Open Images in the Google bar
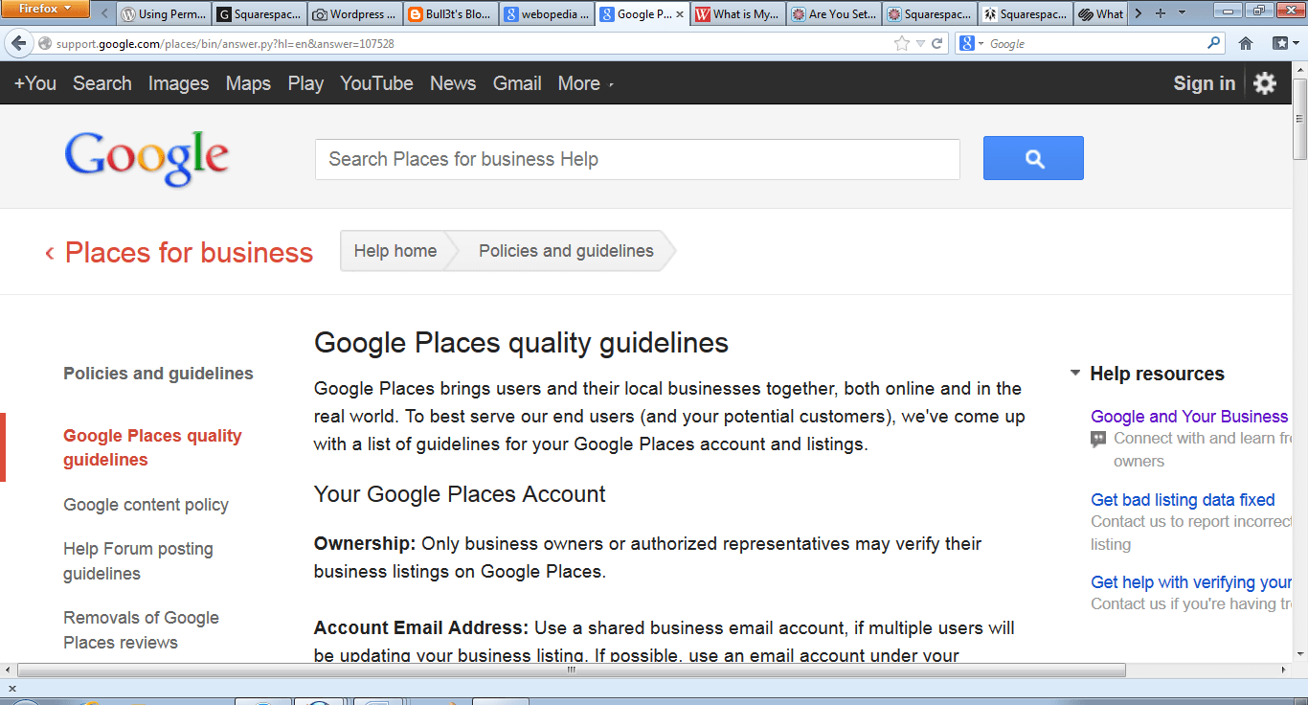 [178, 83]
